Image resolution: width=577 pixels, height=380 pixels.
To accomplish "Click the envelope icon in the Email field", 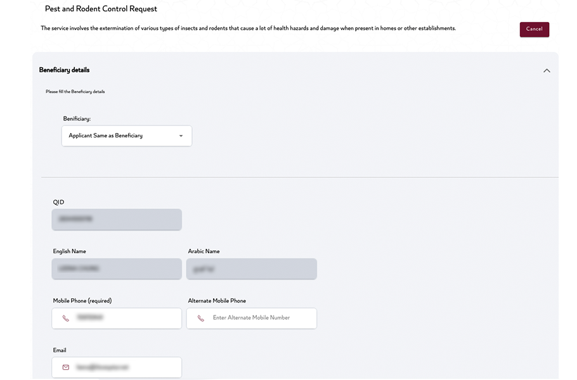I will pyautogui.click(x=64, y=367).
